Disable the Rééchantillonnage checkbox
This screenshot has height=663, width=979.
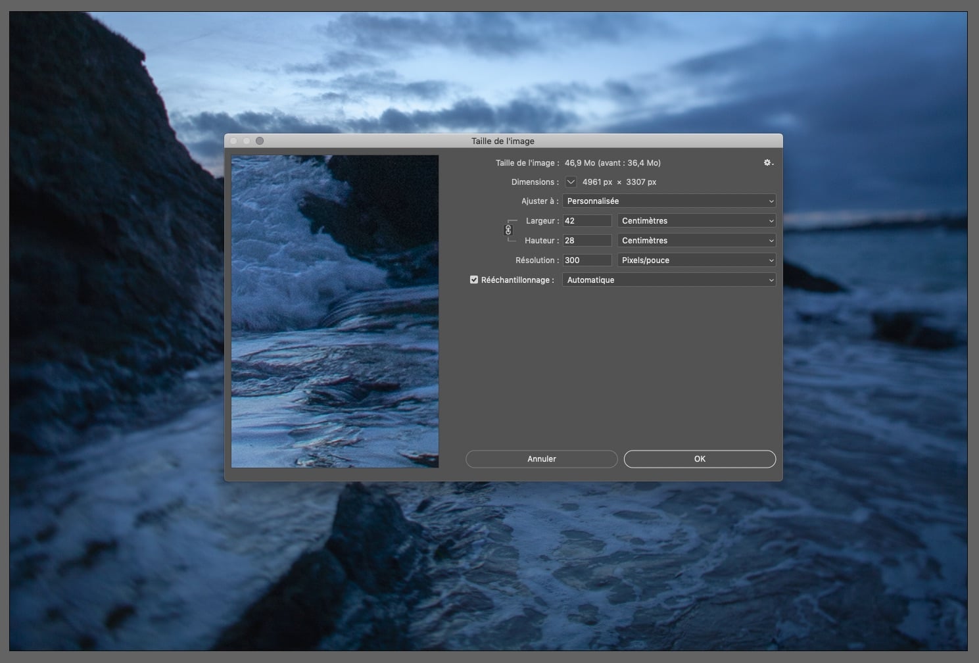(474, 280)
